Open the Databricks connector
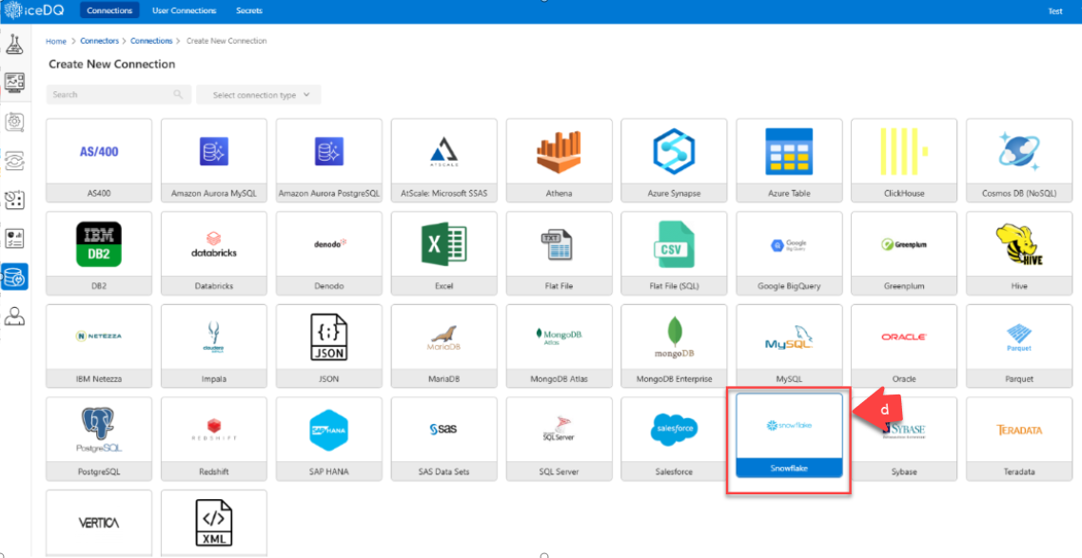This screenshot has width=1082, height=558. 213,253
